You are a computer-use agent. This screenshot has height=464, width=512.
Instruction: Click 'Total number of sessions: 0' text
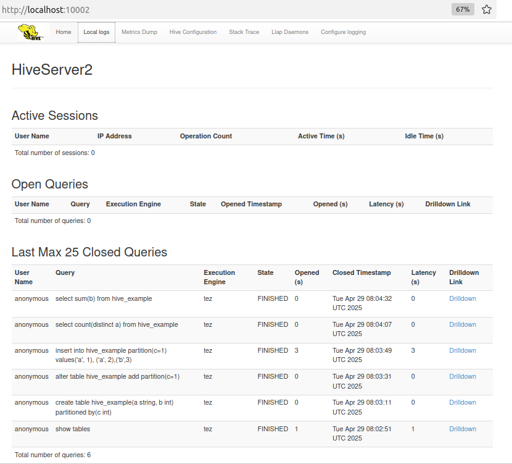coord(54,153)
